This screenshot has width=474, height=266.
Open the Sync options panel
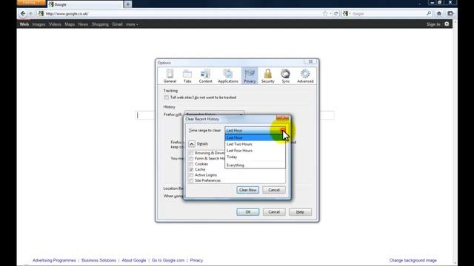tap(285, 75)
